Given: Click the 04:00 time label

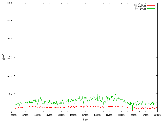Looking at the screenshot, I should 37,115.
